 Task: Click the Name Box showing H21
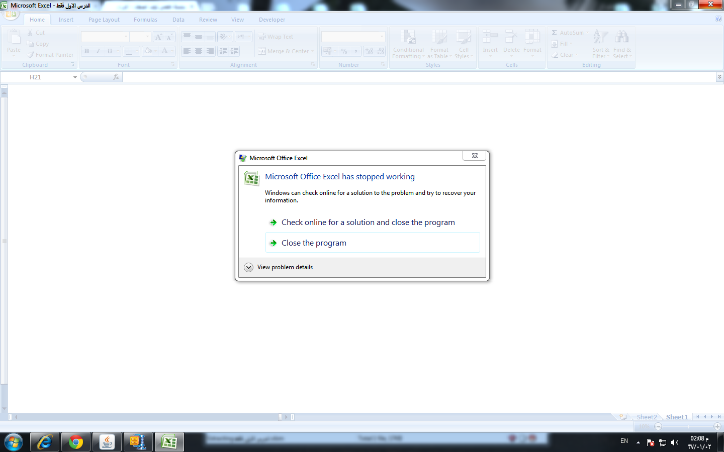tap(36, 77)
